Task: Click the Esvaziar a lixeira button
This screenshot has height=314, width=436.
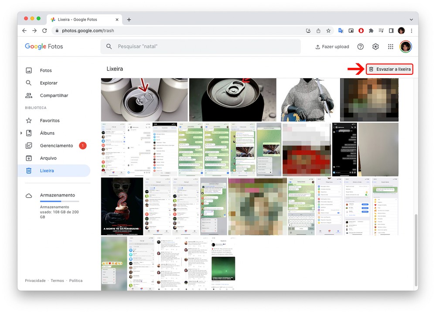Action: coord(389,69)
